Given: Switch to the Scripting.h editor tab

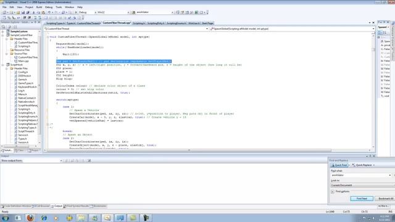Looking at the screenshot, I should tap(139, 23).
